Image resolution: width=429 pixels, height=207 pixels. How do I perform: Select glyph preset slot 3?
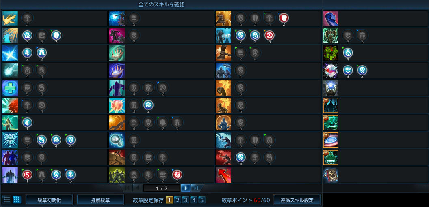click(186, 200)
